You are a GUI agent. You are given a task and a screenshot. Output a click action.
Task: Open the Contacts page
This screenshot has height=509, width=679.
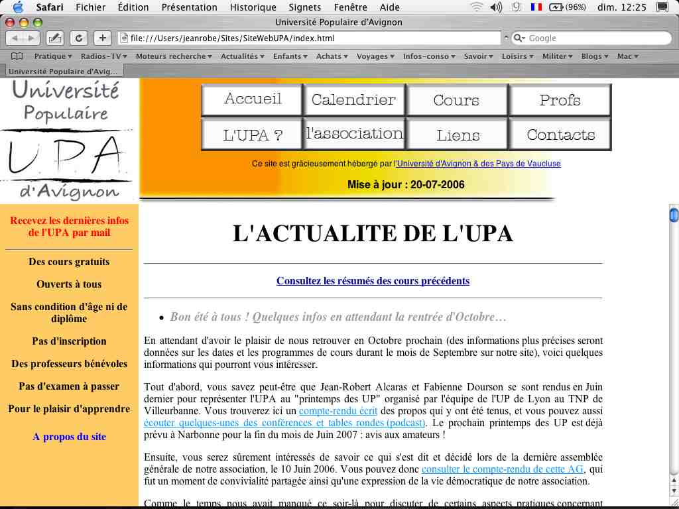click(x=560, y=135)
